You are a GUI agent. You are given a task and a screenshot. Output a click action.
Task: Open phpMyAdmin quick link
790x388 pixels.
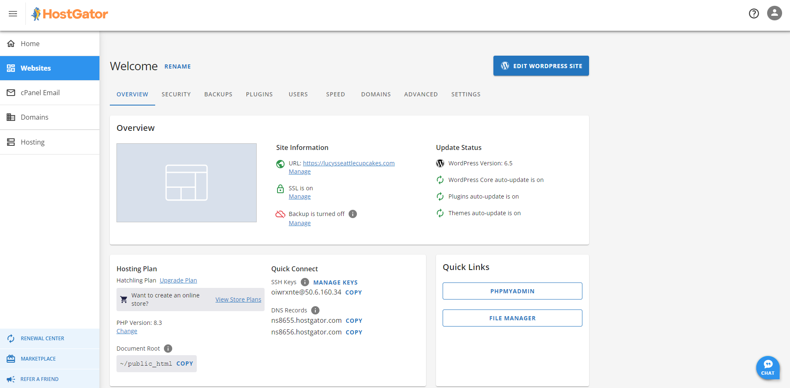pyautogui.click(x=513, y=291)
